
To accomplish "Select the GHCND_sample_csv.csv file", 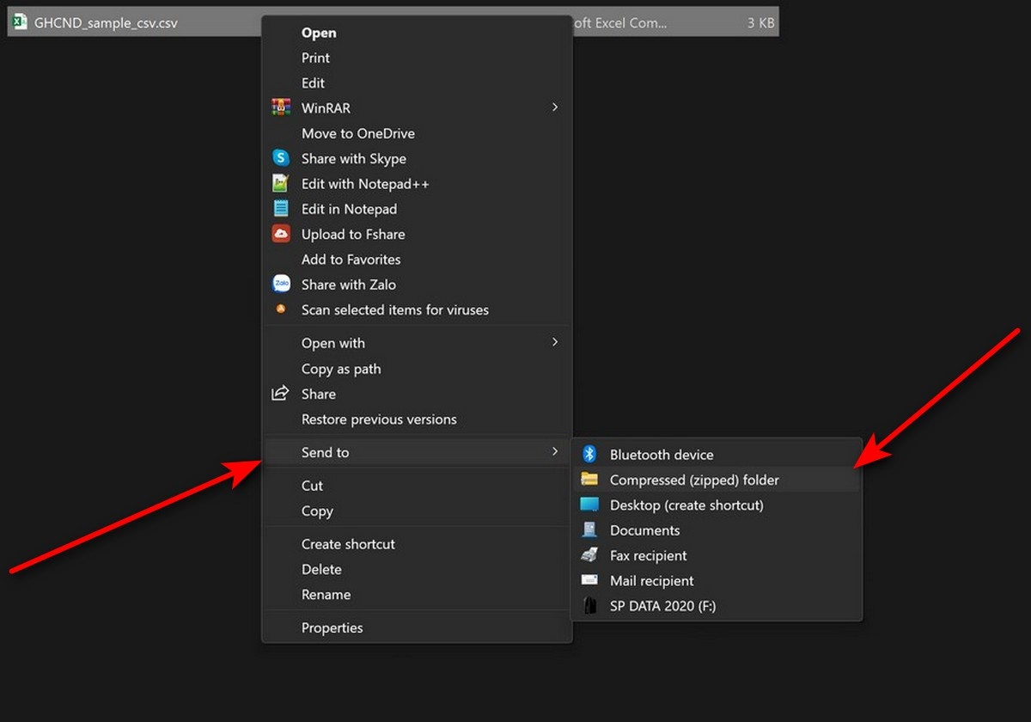I will (x=106, y=23).
